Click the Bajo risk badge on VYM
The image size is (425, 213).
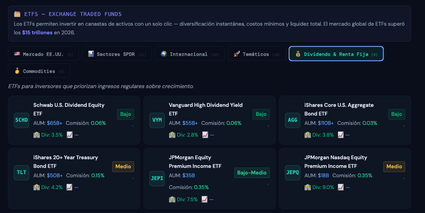tap(261, 114)
